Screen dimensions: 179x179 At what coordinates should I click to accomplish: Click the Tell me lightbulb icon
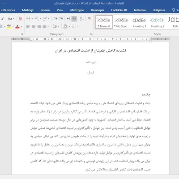[174, 10]
